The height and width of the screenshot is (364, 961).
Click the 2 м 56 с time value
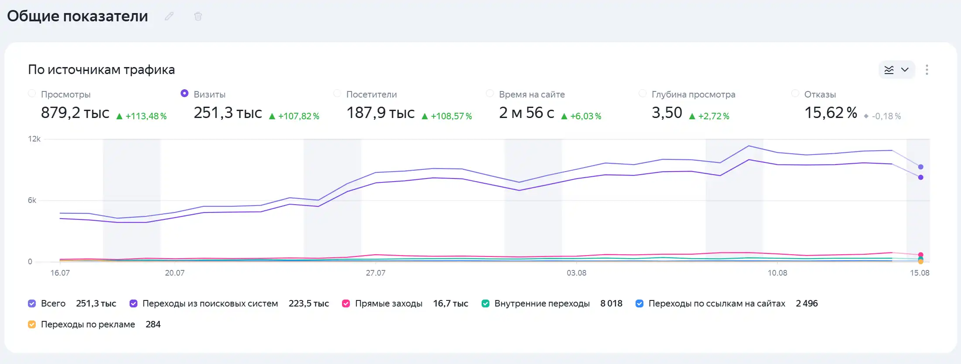point(527,113)
